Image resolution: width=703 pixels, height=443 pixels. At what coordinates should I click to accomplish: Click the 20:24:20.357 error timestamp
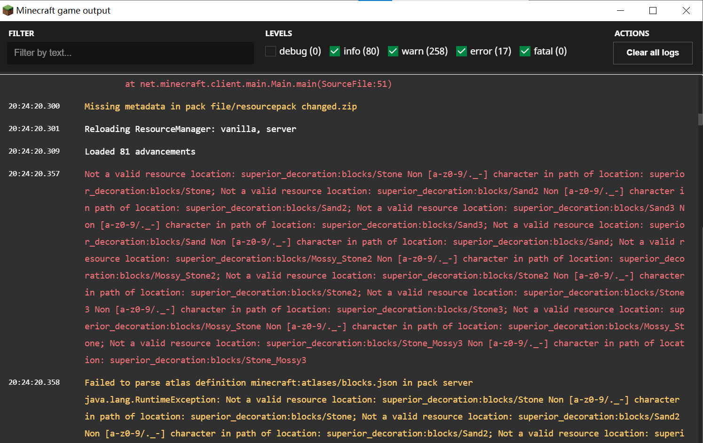pos(34,174)
